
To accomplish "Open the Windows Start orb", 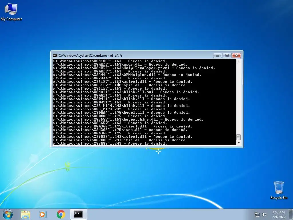I will (x=8, y=214).
